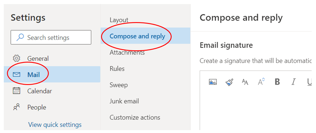Select Compose and reply menu item
Image resolution: width=316 pixels, height=133 pixels.
tap(137, 36)
